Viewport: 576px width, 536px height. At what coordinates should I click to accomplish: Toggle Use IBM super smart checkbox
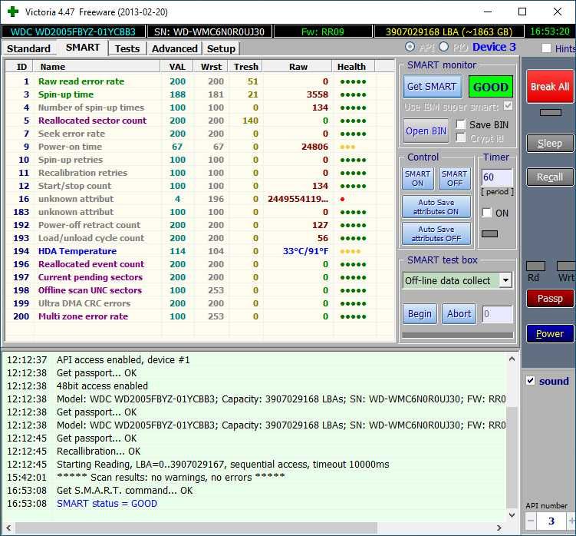click(x=508, y=106)
